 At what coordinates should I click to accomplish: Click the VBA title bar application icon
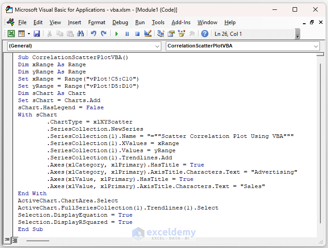click(x=9, y=9)
